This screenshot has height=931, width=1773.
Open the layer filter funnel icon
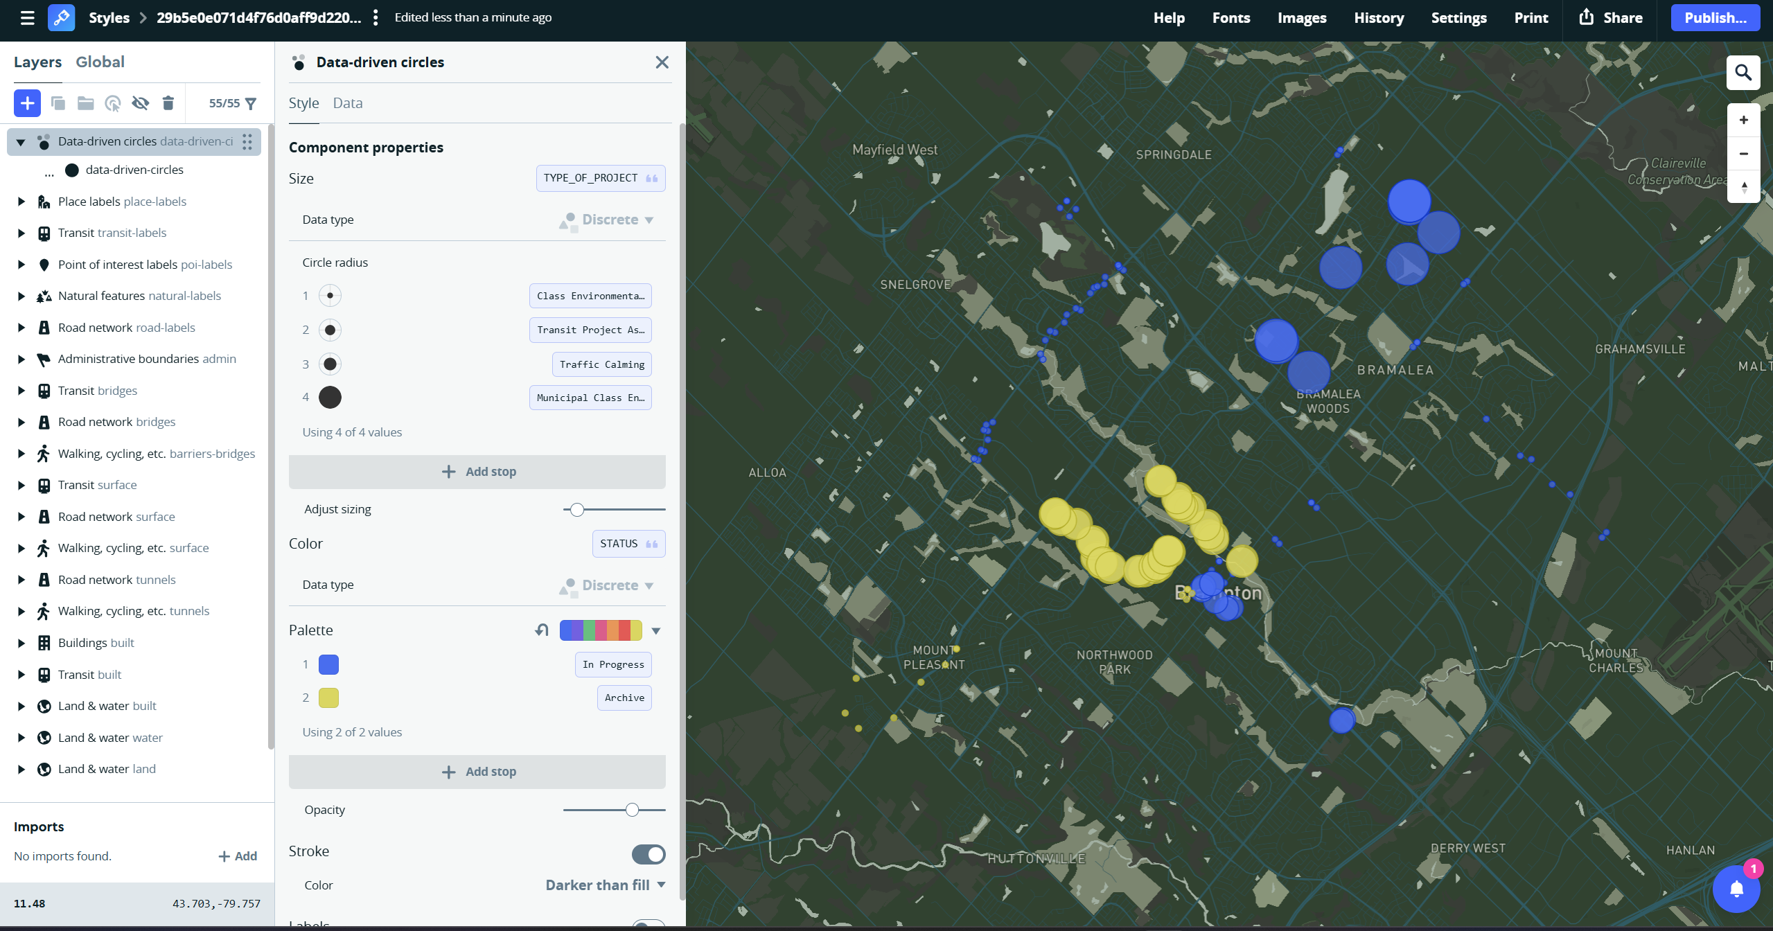point(251,103)
